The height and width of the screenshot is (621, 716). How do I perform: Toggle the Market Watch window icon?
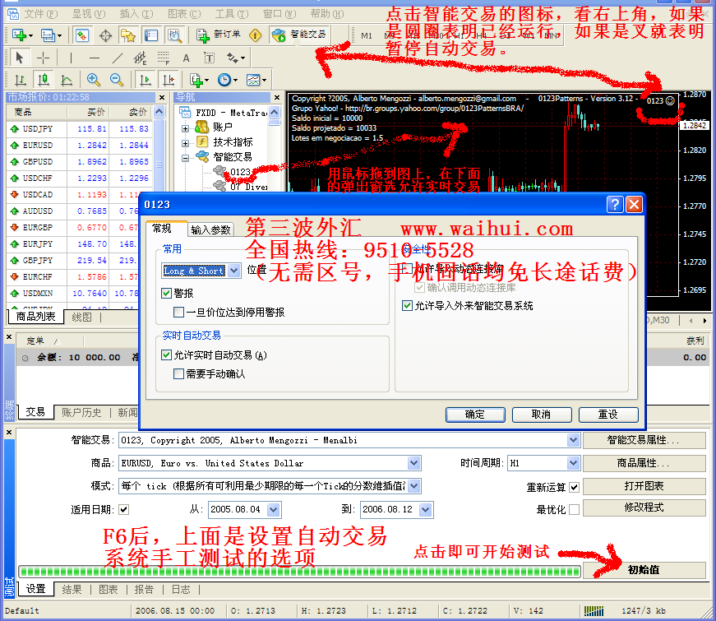pos(82,35)
